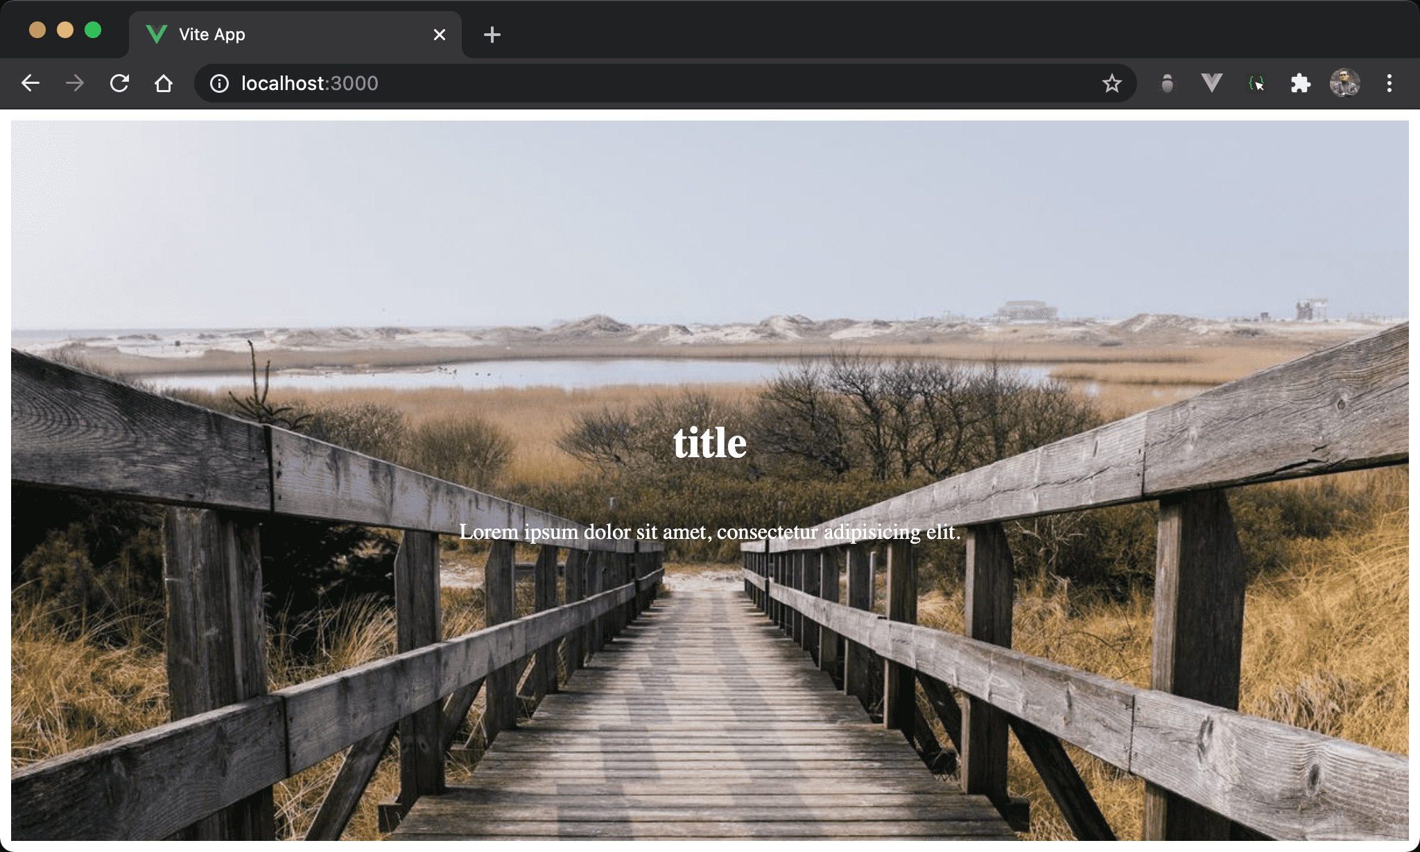Click the Lorem ipsum paragraph text

click(709, 532)
